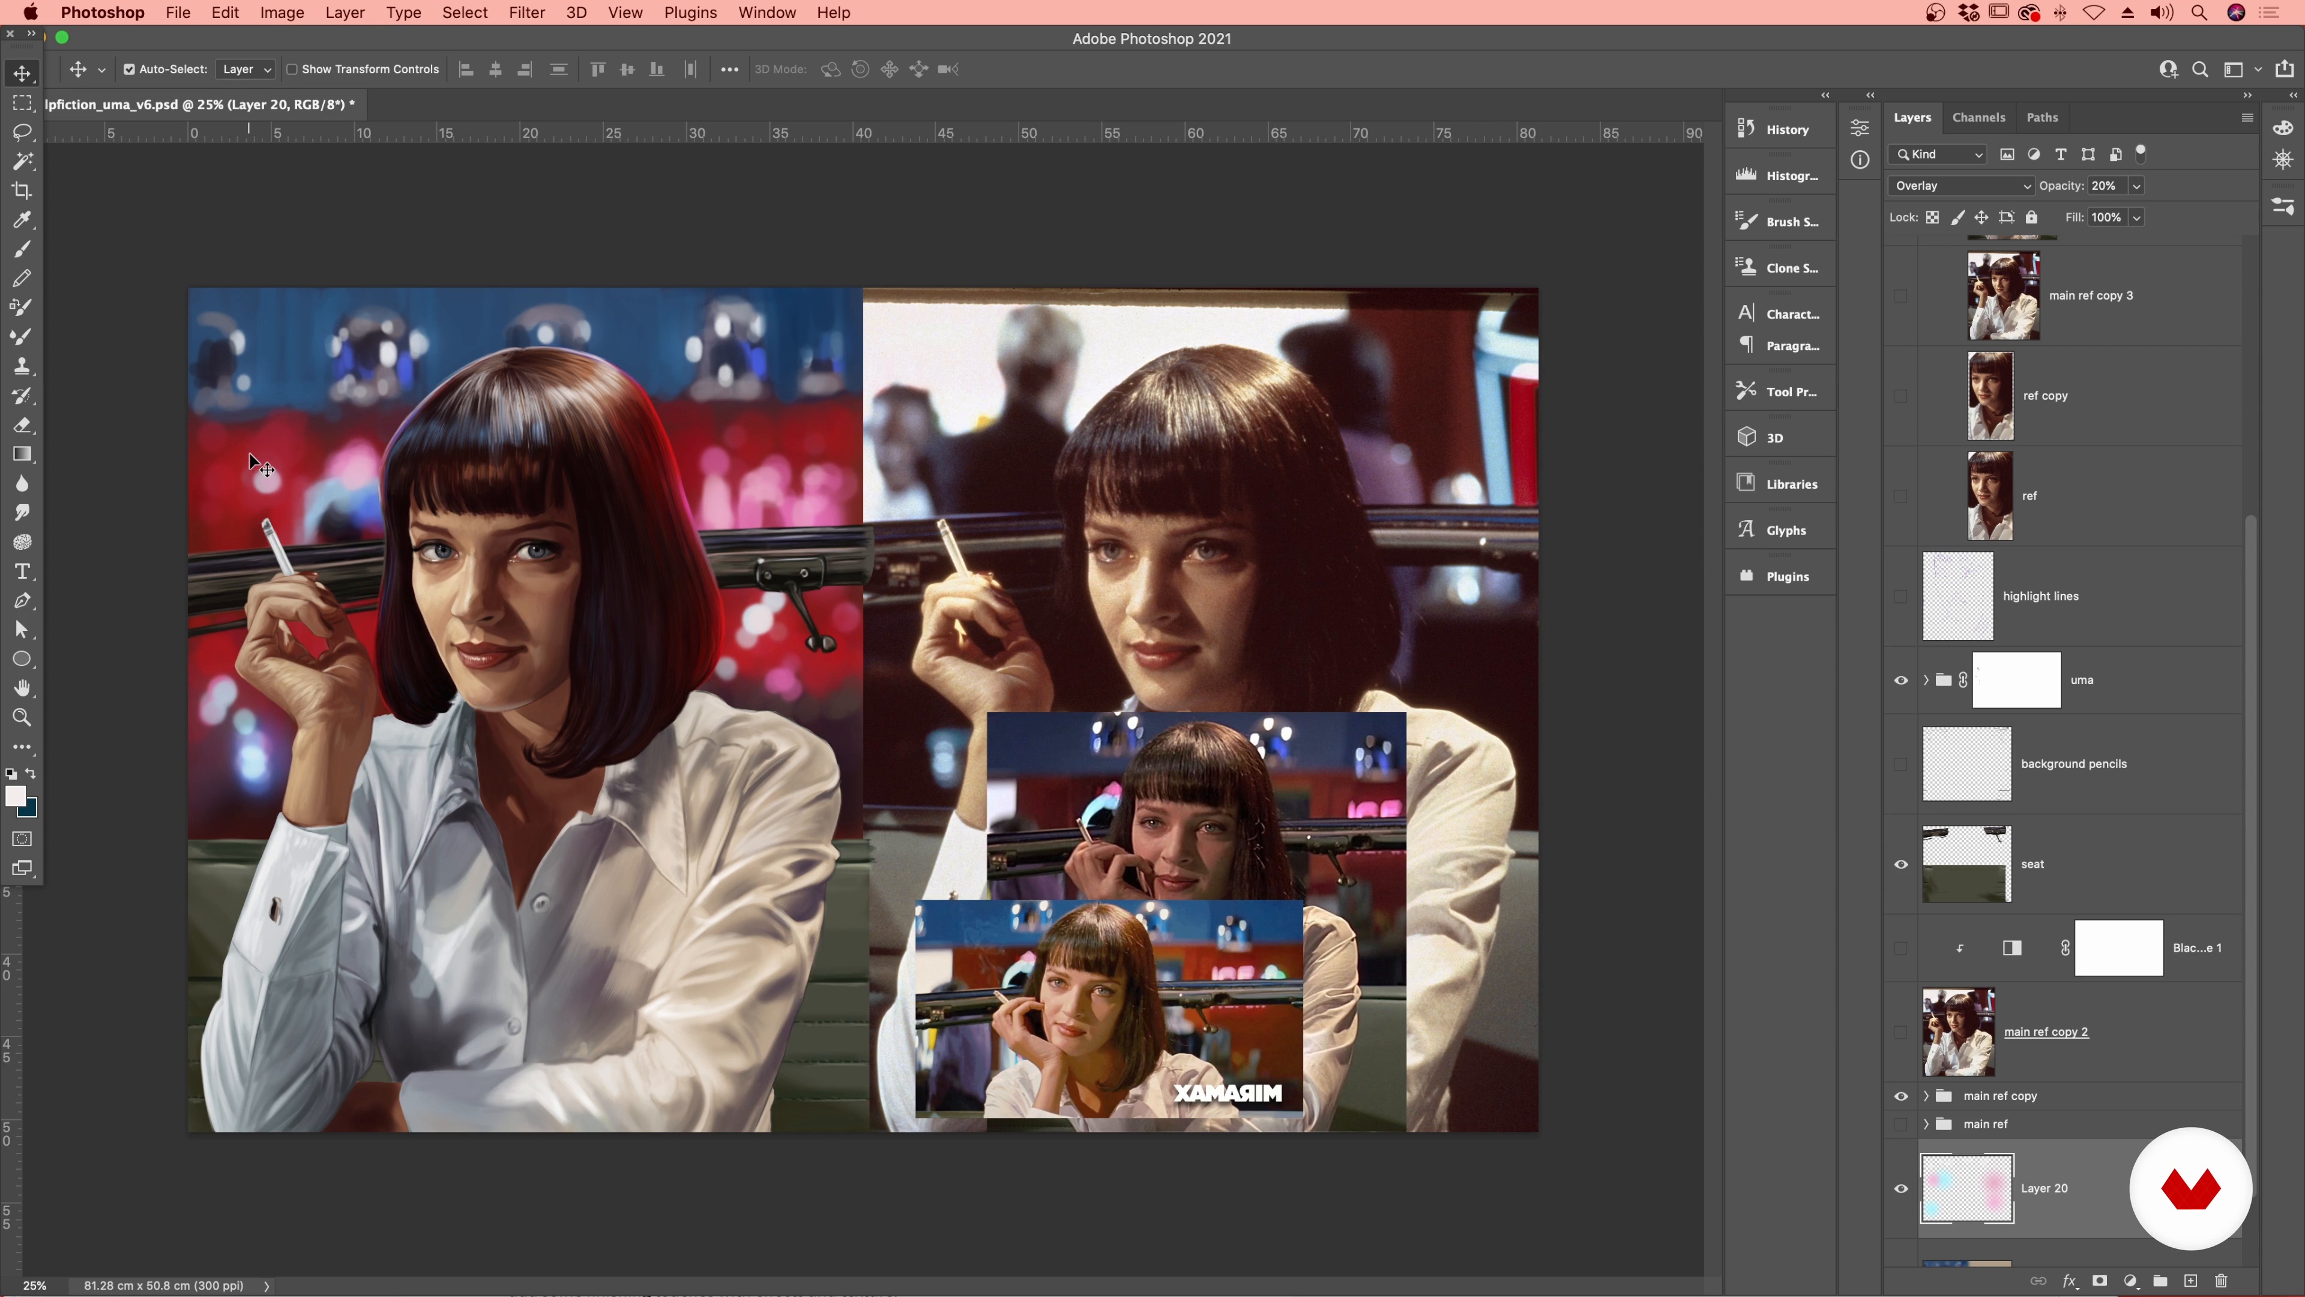This screenshot has width=2305, height=1297.
Task: Open the Libraries panel
Action: [1780, 483]
